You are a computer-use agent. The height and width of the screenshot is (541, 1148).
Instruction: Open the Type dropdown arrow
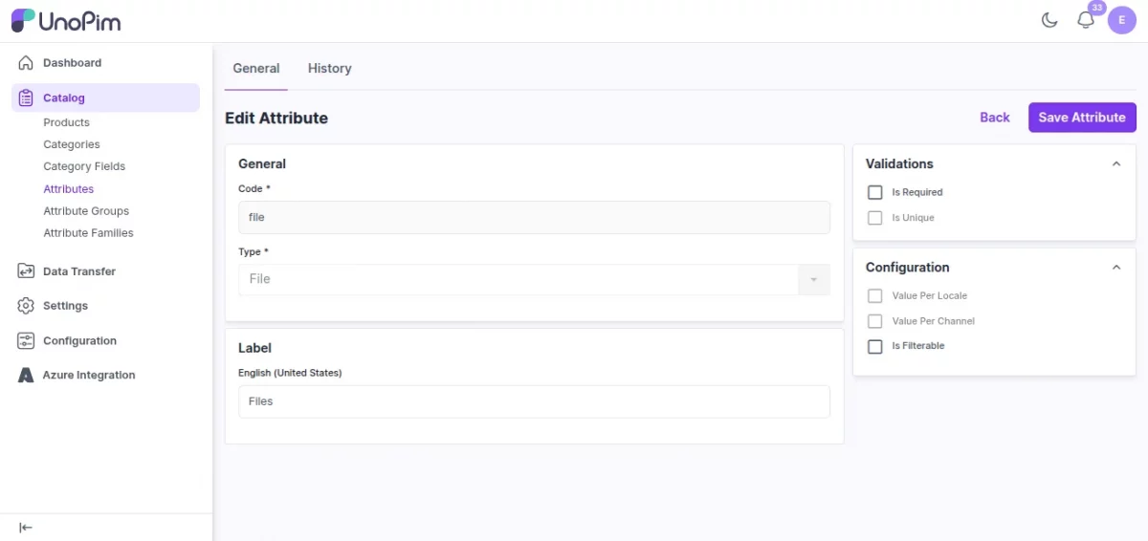click(813, 280)
